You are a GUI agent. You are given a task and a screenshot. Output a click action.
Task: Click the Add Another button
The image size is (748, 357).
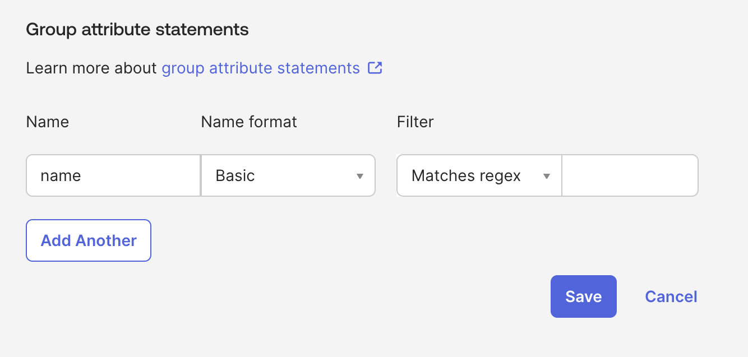89,240
